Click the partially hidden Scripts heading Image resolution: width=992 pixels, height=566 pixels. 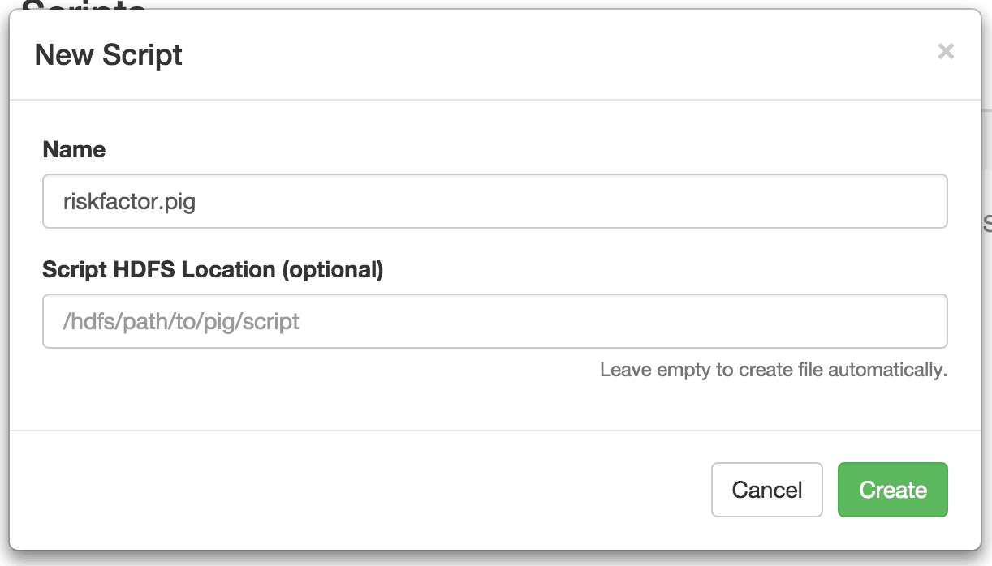[84, 5]
